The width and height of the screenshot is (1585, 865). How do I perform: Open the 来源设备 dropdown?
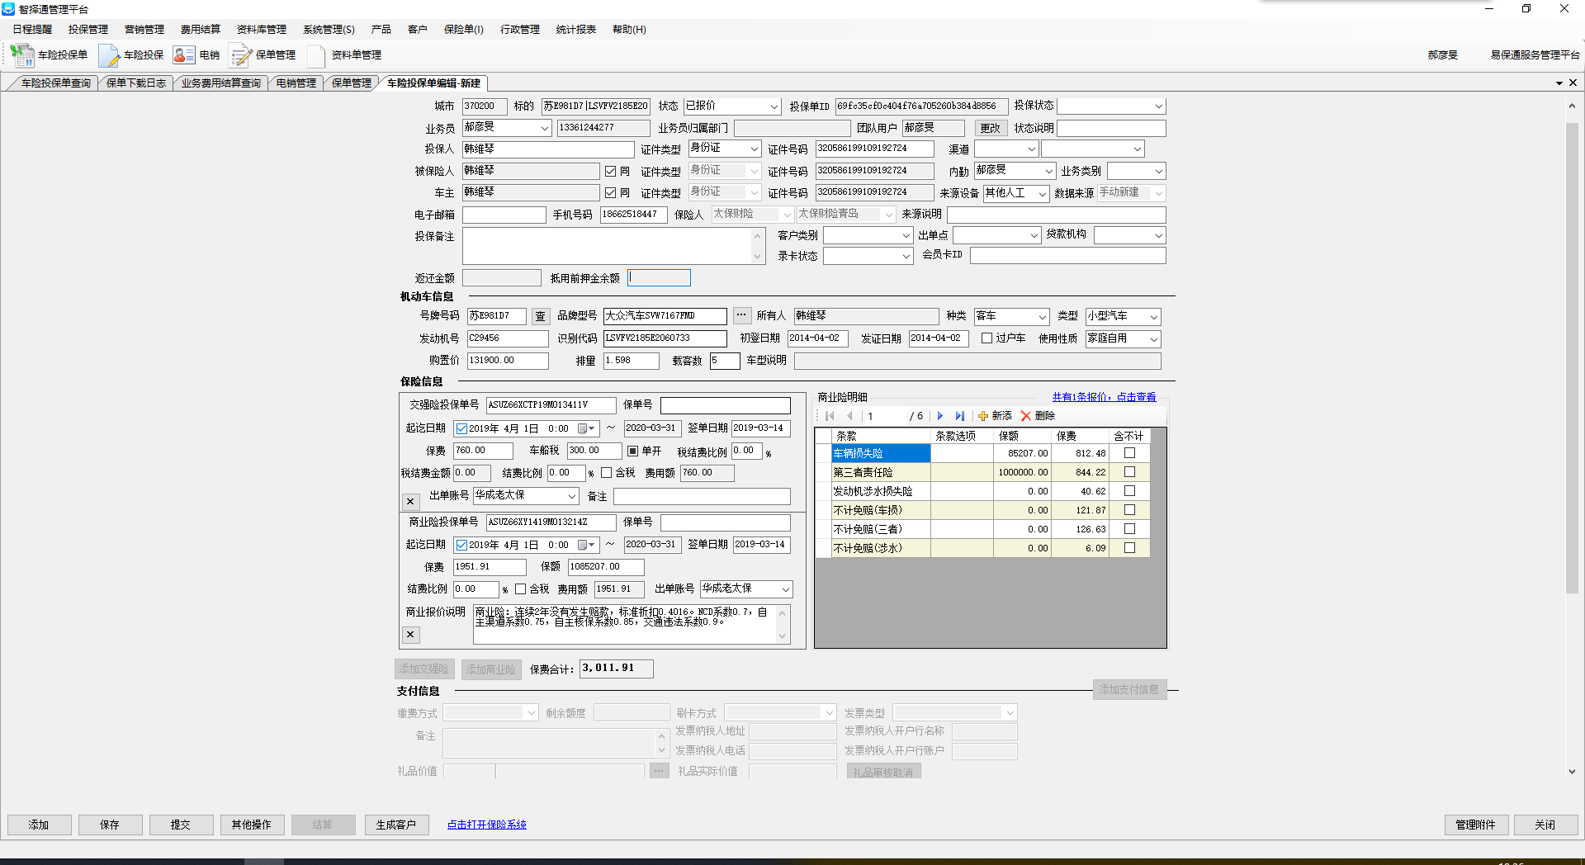[x=1042, y=193]
